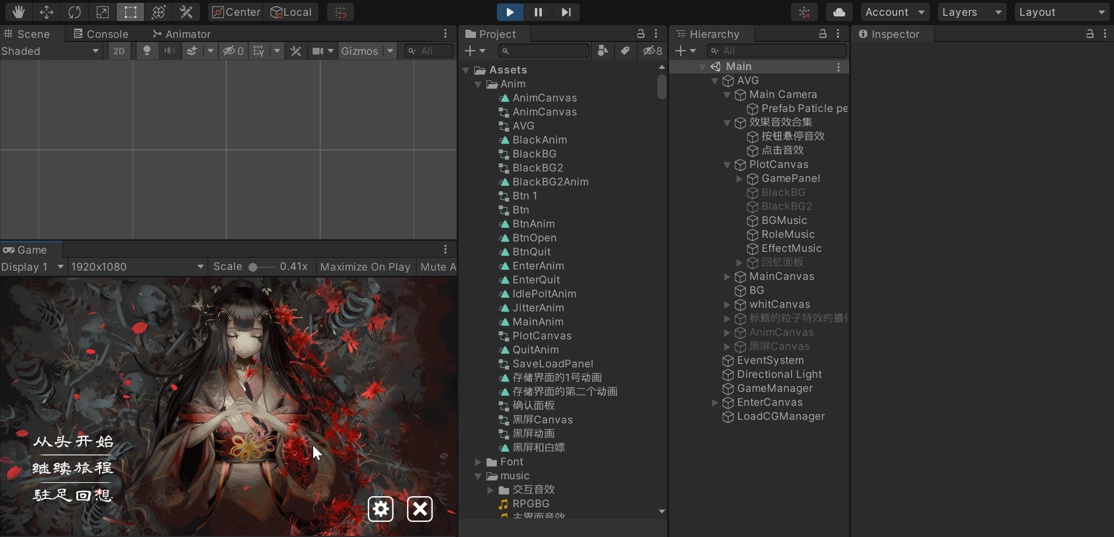Open component tools icon in Scene toolbar

tap(296, 51)
